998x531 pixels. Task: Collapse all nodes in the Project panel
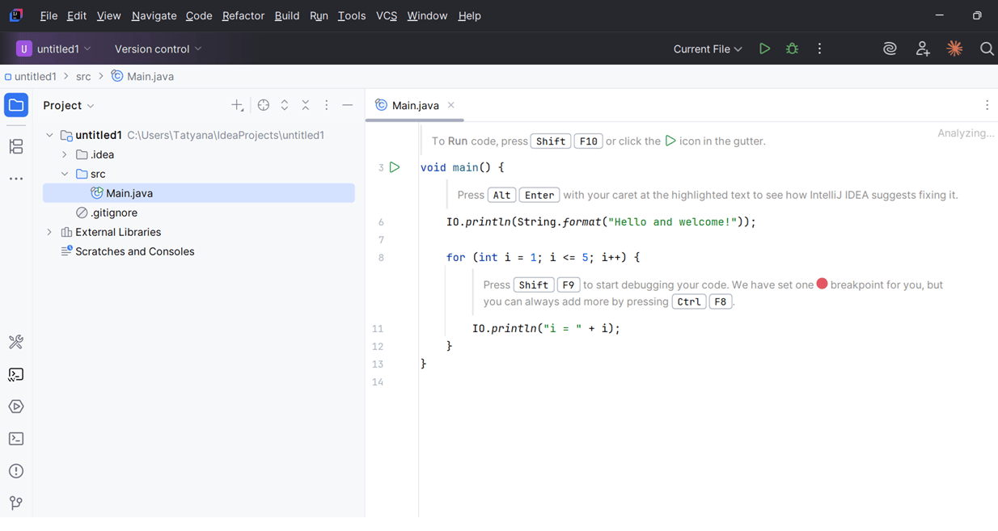306,105
